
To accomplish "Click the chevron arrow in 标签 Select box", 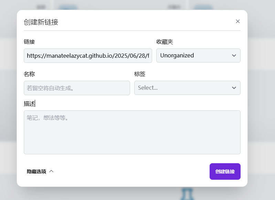I will point(234,88).
